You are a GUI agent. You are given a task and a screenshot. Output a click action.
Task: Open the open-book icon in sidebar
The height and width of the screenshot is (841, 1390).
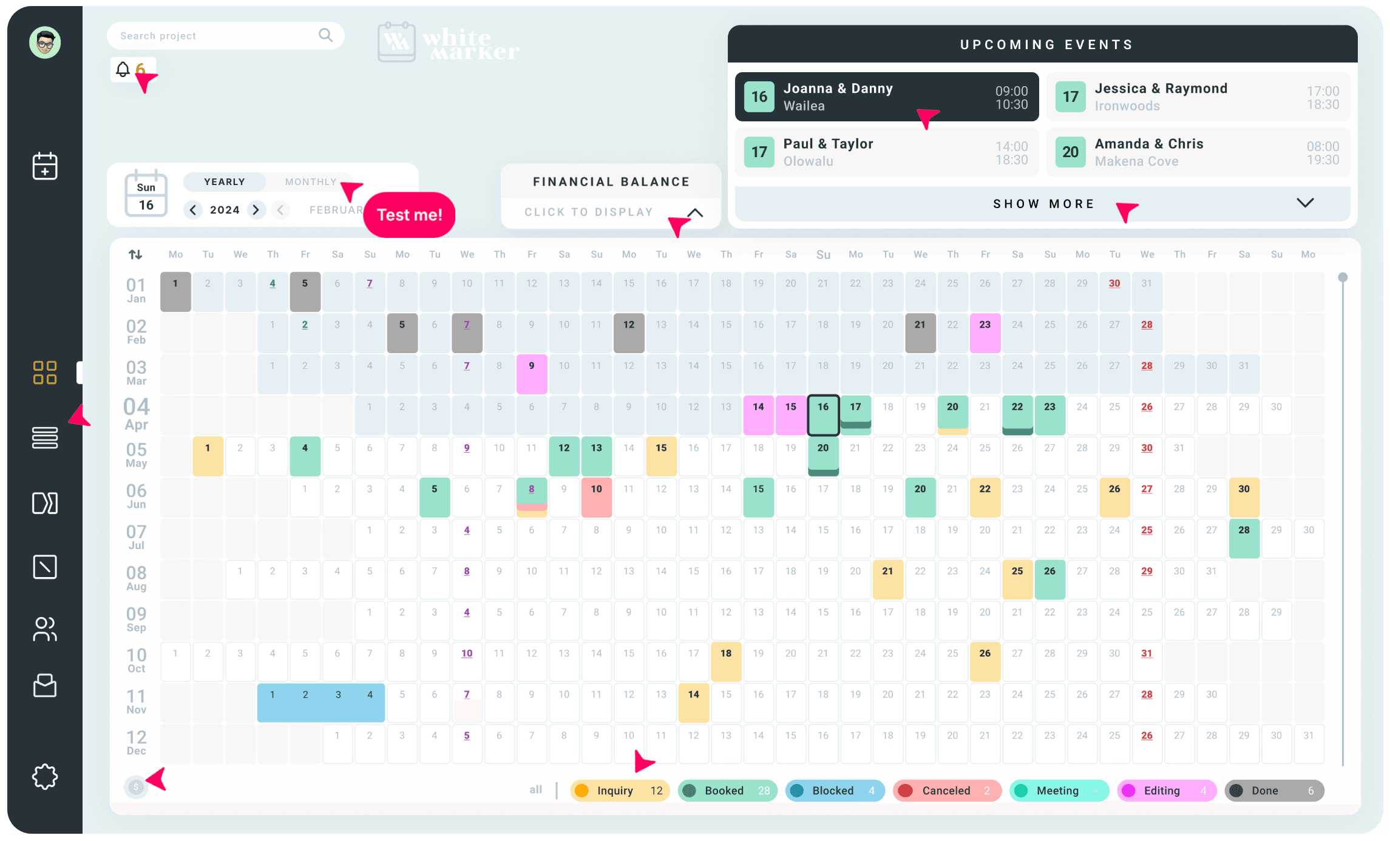click(x=45, y=503)
